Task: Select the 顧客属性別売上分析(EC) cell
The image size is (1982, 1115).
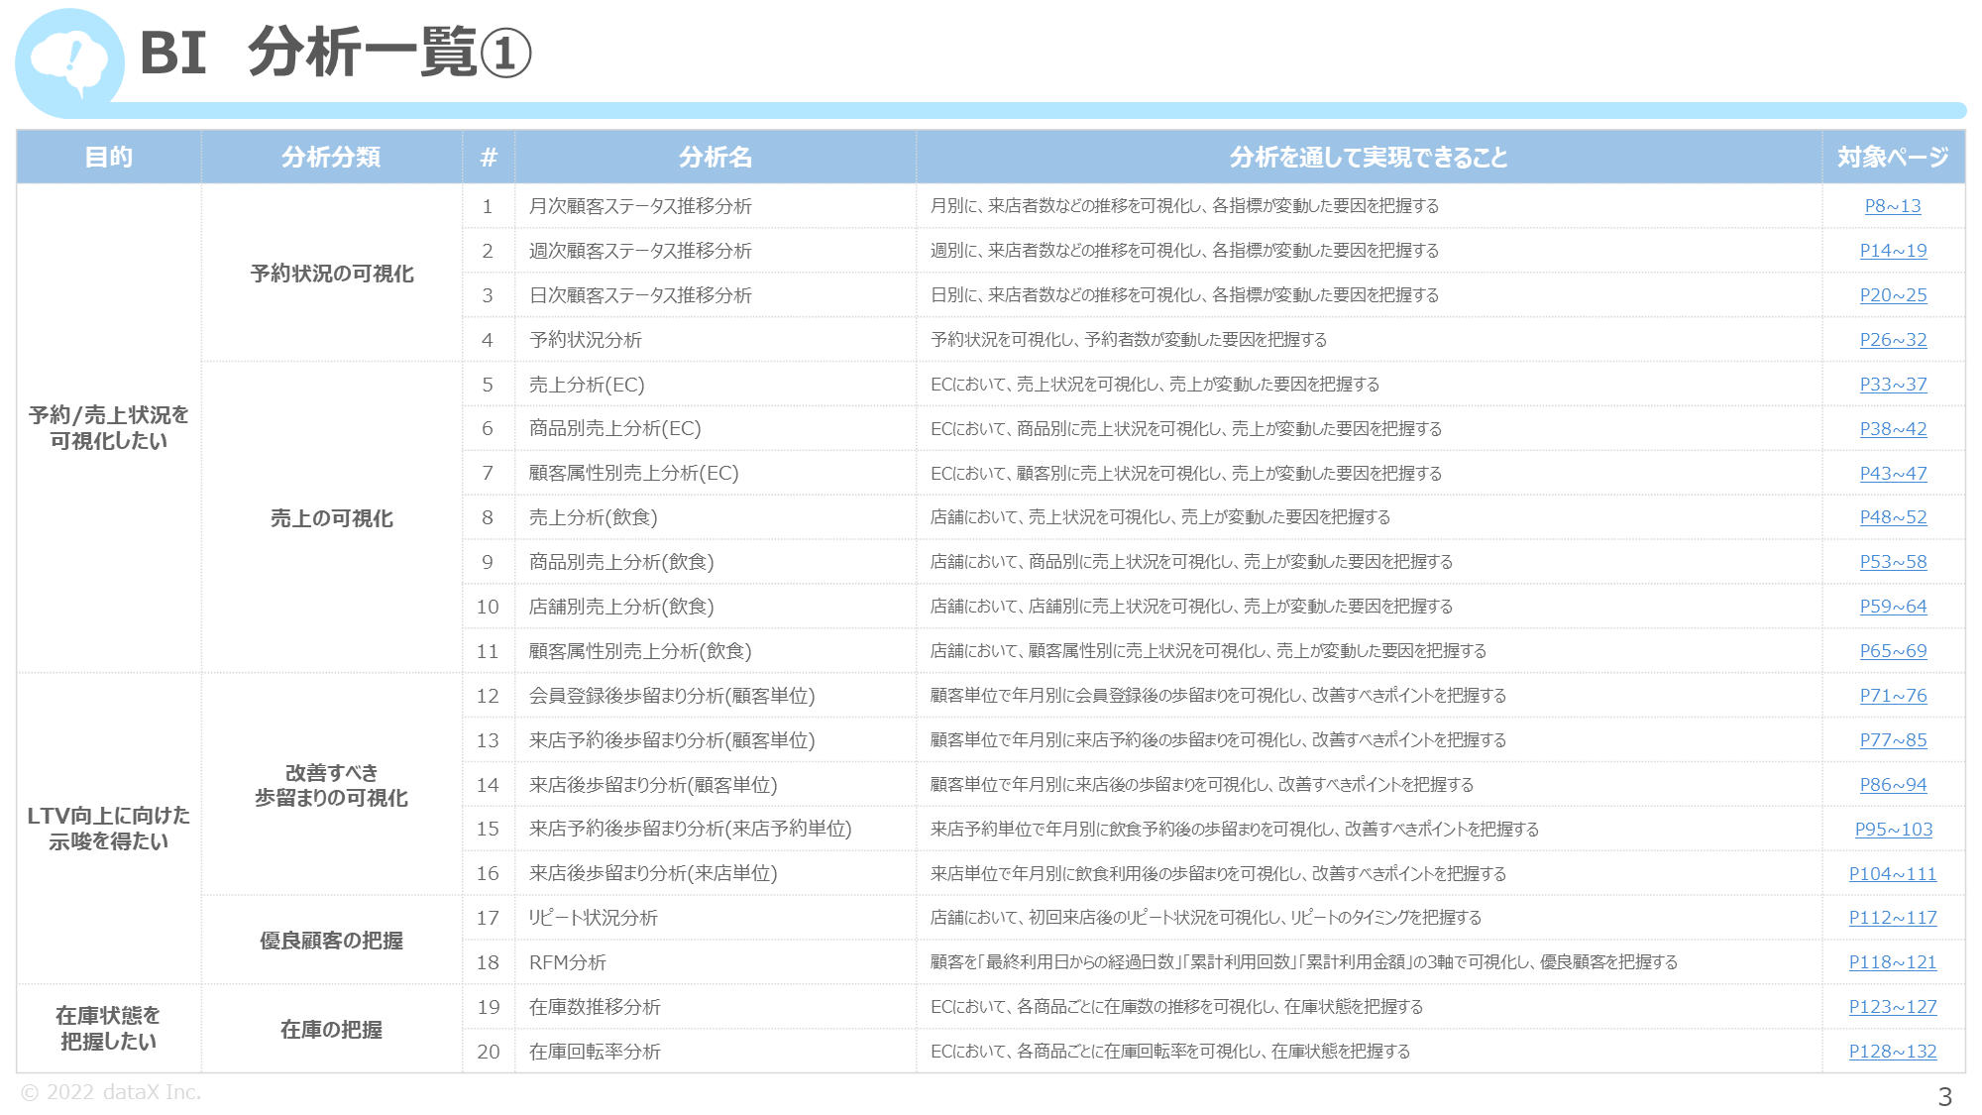Action: pos(716,474)
